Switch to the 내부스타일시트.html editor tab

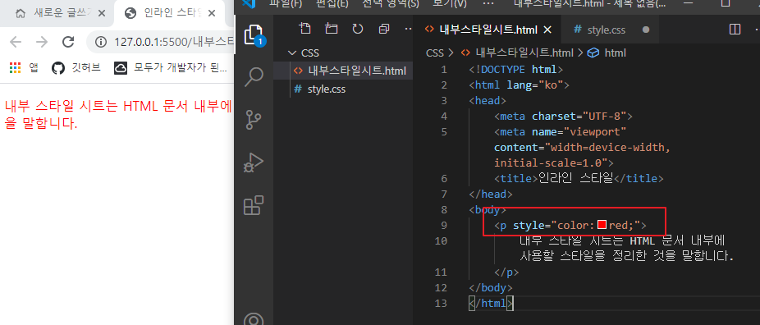488,30
